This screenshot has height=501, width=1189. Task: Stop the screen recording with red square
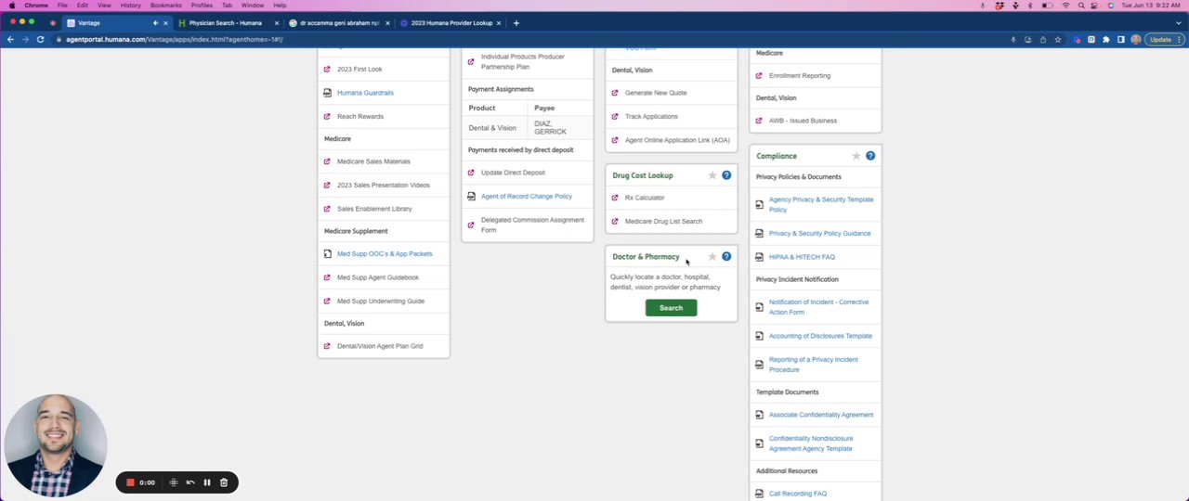[130, 482]
